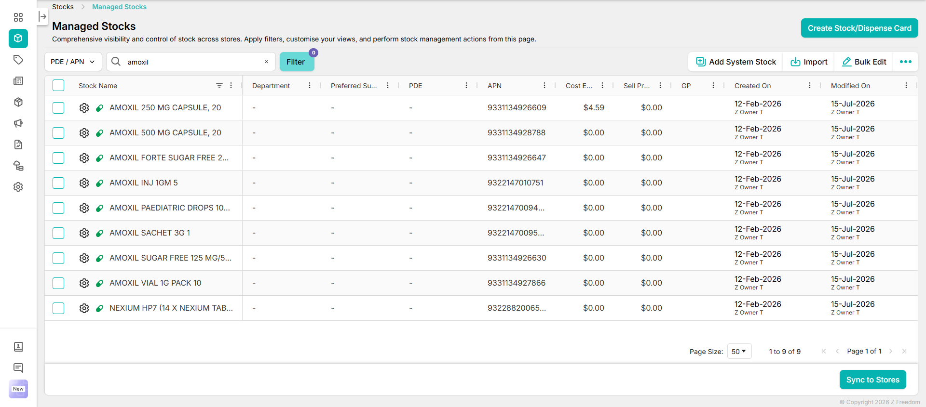Image resolution: width=926 pixels, height=407 pixels.
Task: Click gear icon for AMOXIL INJ 1GM 5
Action: point(84,183)
